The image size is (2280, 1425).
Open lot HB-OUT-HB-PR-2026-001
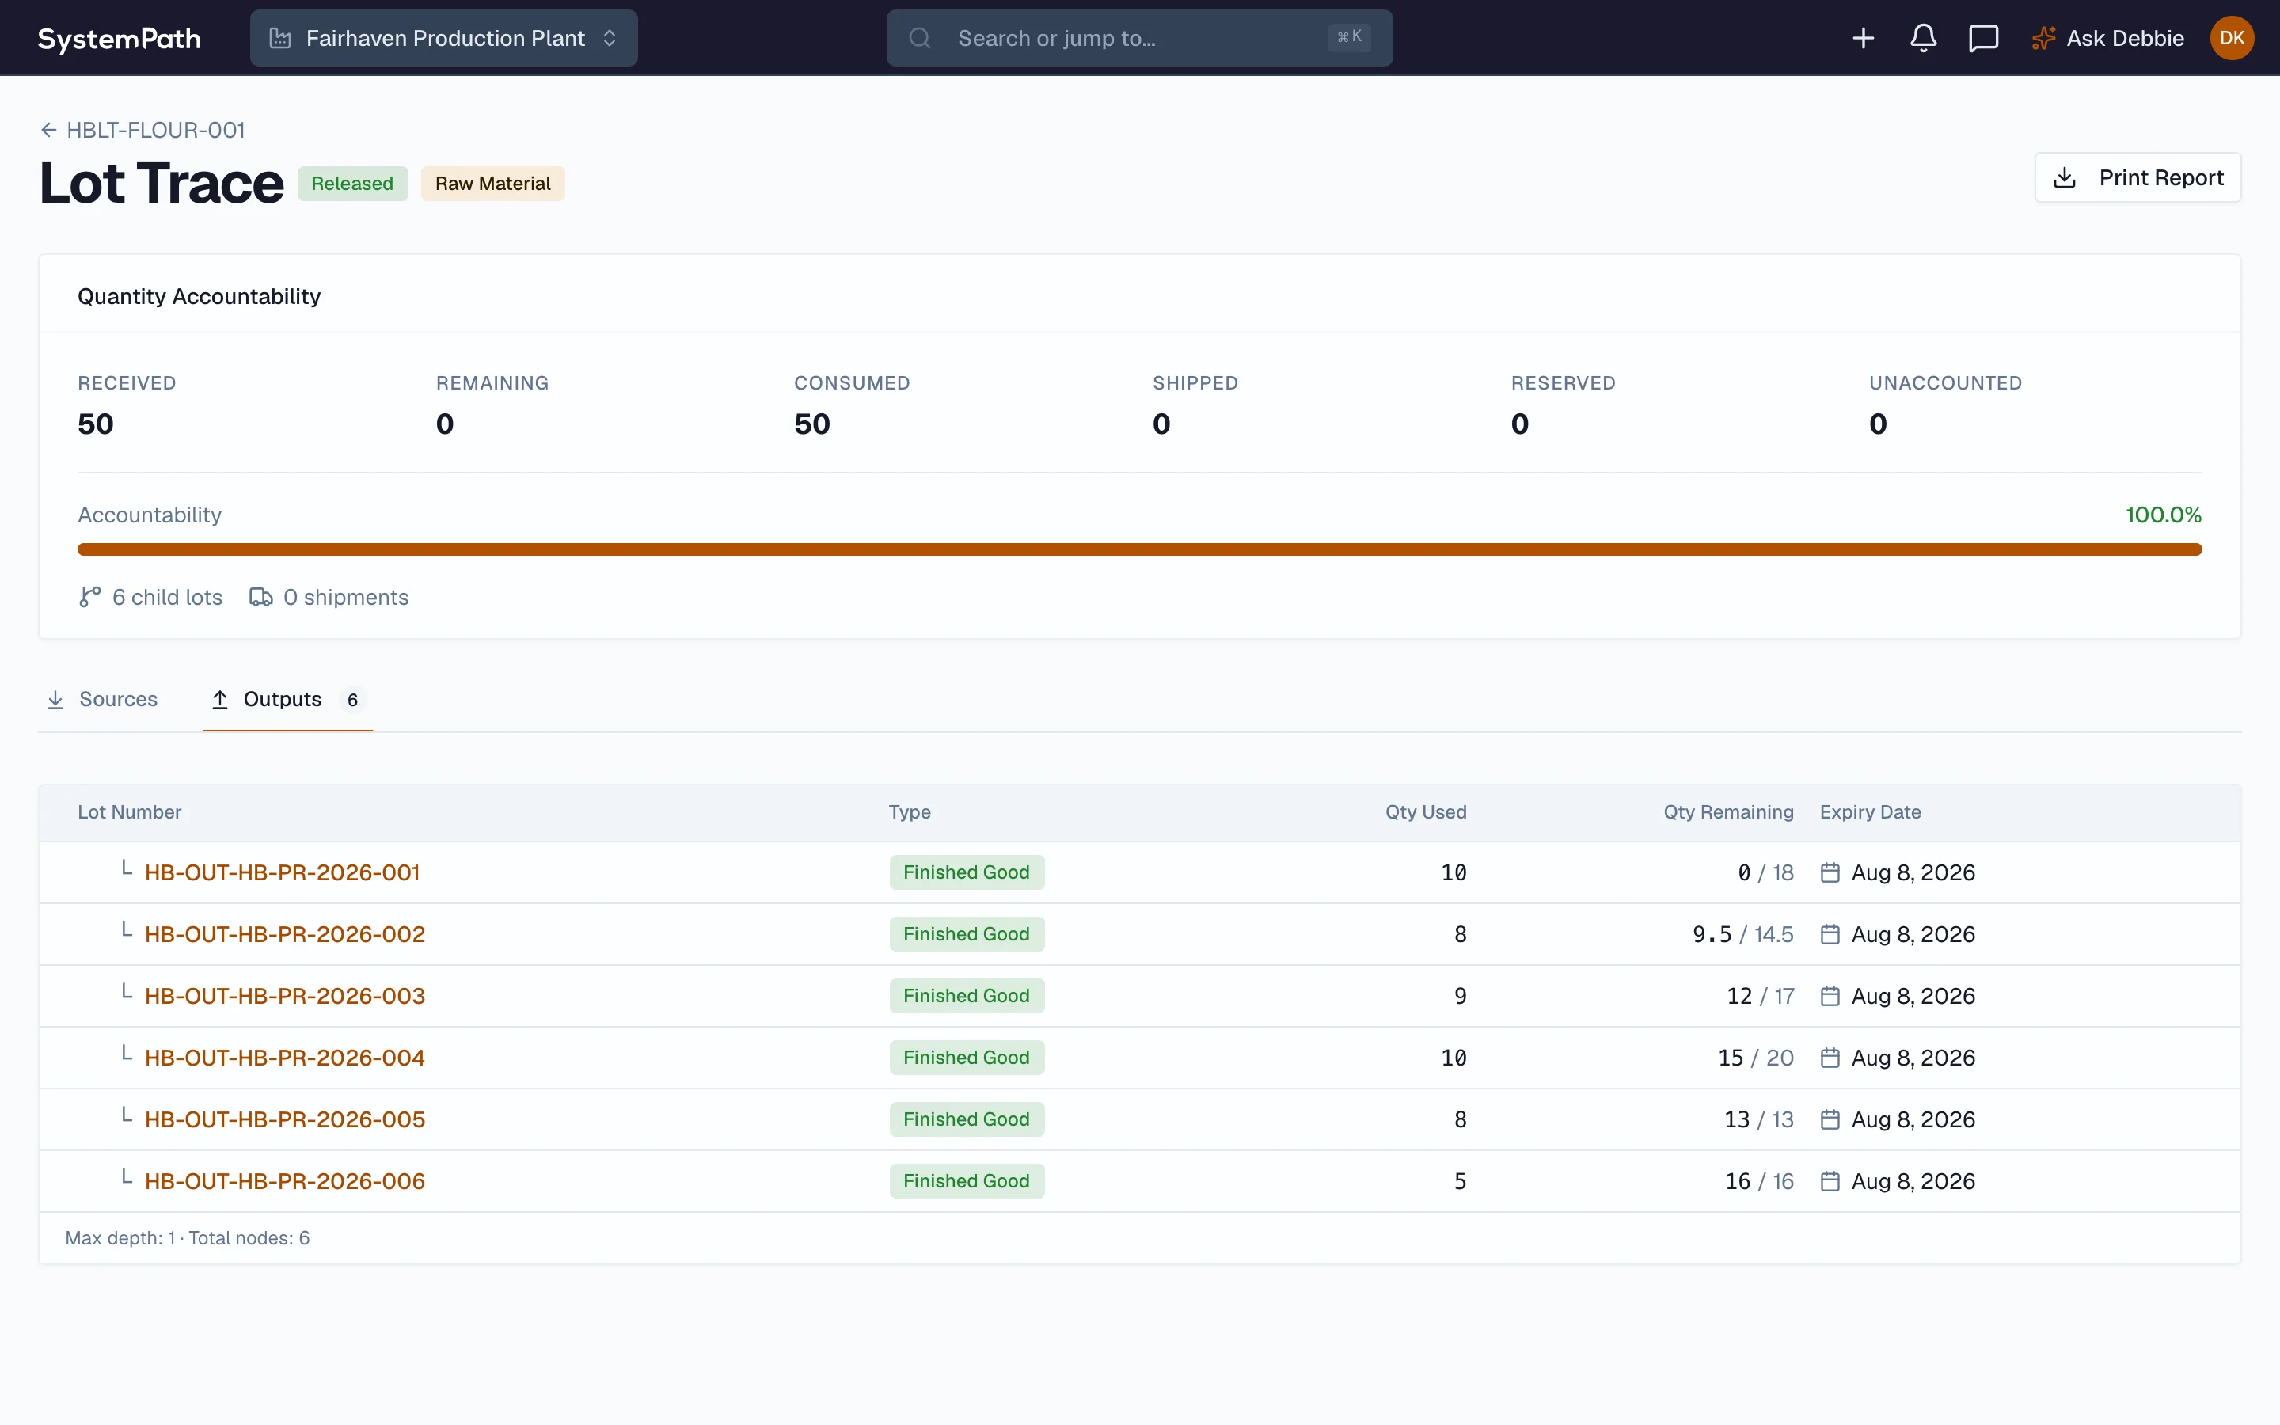coord(283,872)
